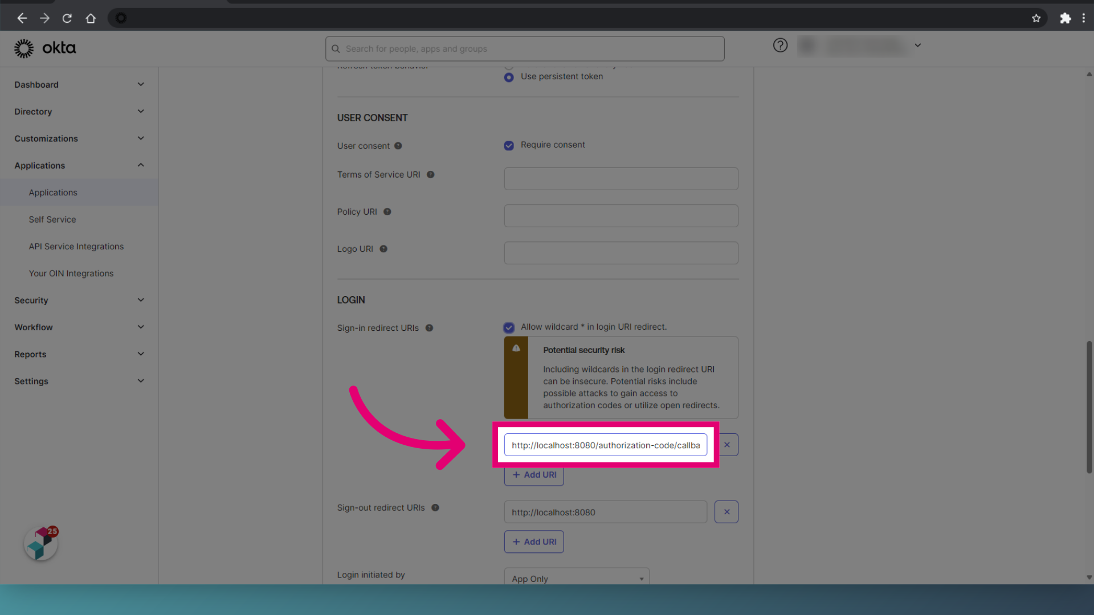Expand the Workflow menu
The width and height of the screenshot is (1094, 615).
pos(79,327)
